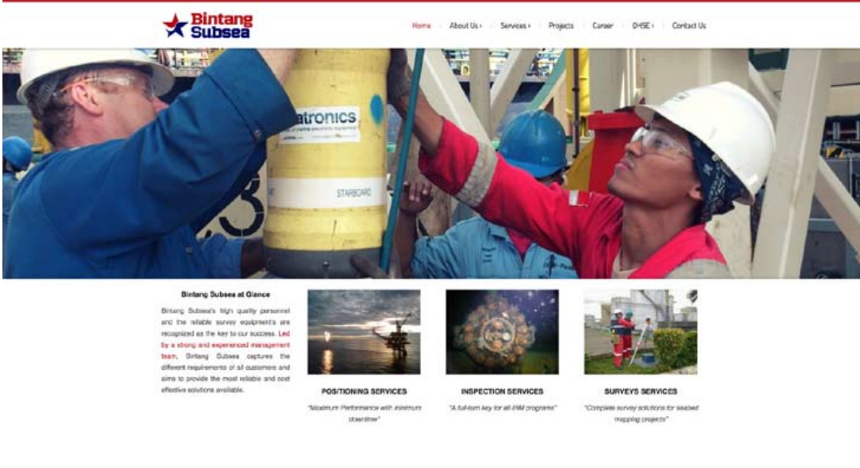Click the offshore platform sunset thumbnail
This screenshot has width=860, height=468.
364,332
